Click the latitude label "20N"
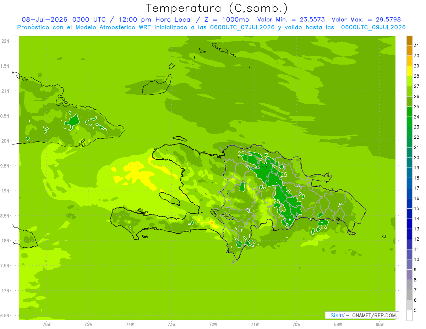The width and height of the screenshot is (426, 329). pyautogui.click(x=6, y=141)
